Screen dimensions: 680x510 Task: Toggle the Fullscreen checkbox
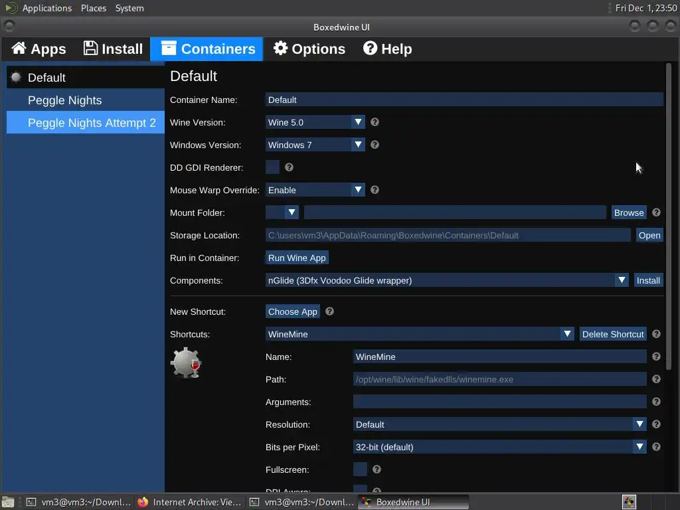360,469
